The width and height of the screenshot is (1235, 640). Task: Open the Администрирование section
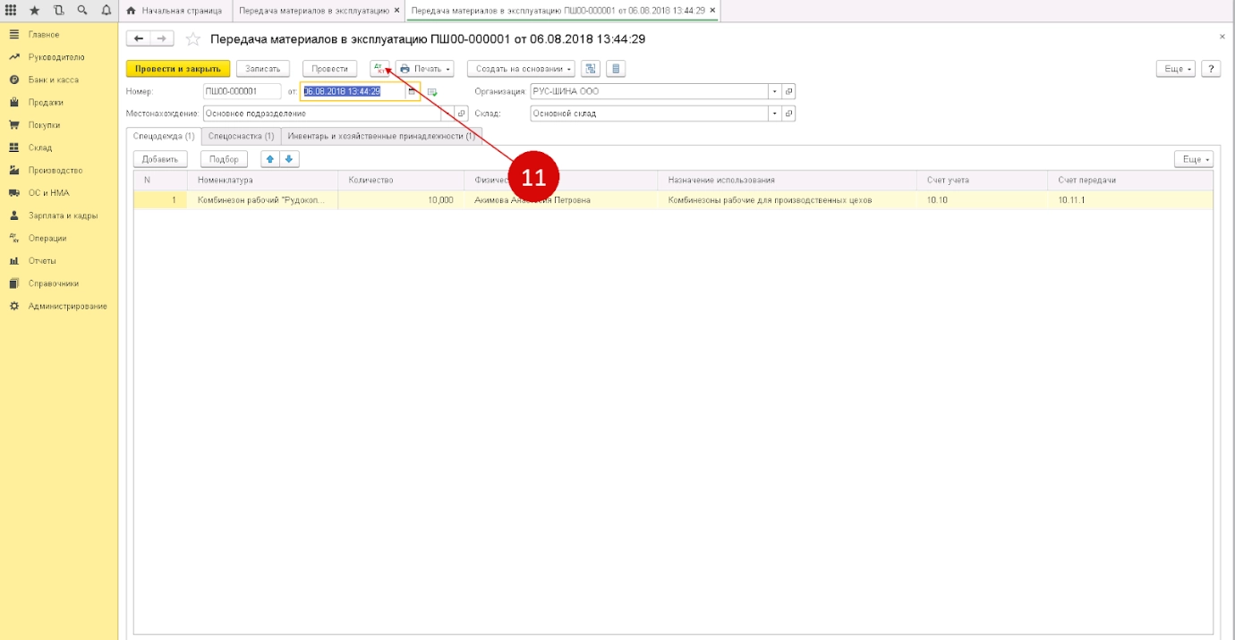click(x=68, y=306)
